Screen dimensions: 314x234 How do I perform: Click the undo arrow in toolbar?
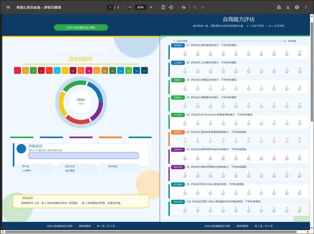click(195, 7)
